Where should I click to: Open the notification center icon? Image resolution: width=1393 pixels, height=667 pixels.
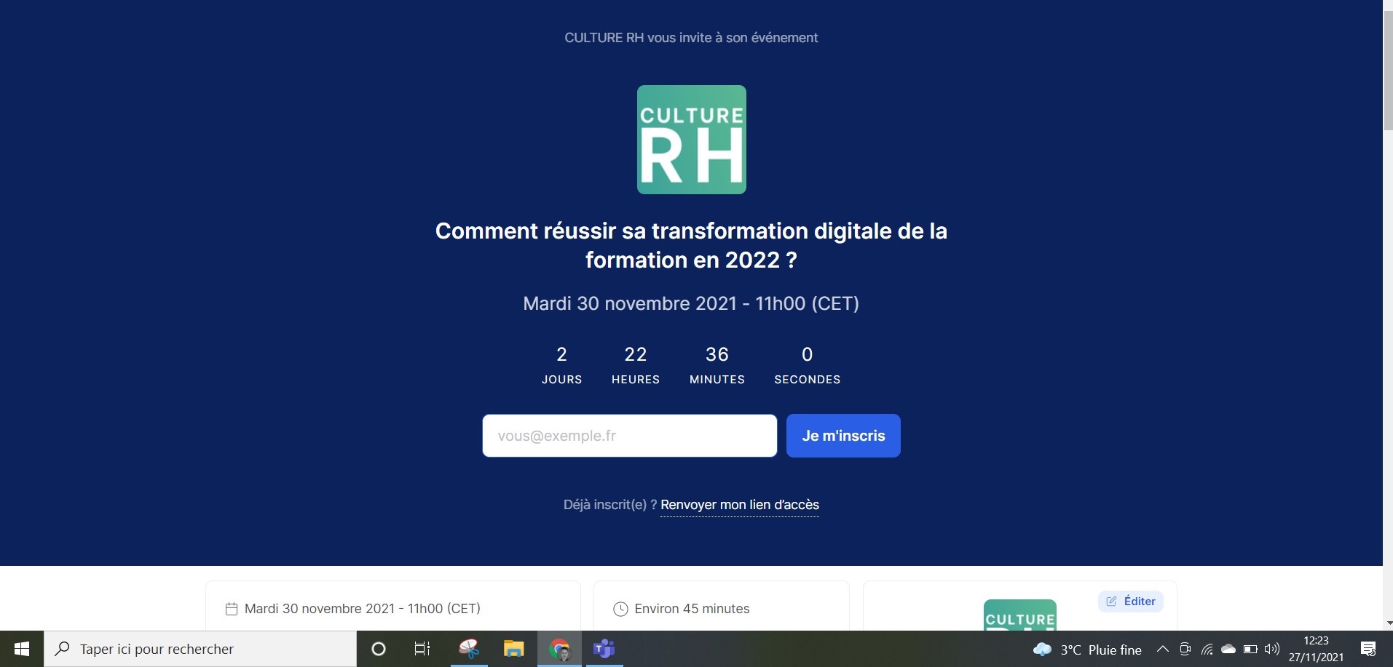click(1368, 650)
